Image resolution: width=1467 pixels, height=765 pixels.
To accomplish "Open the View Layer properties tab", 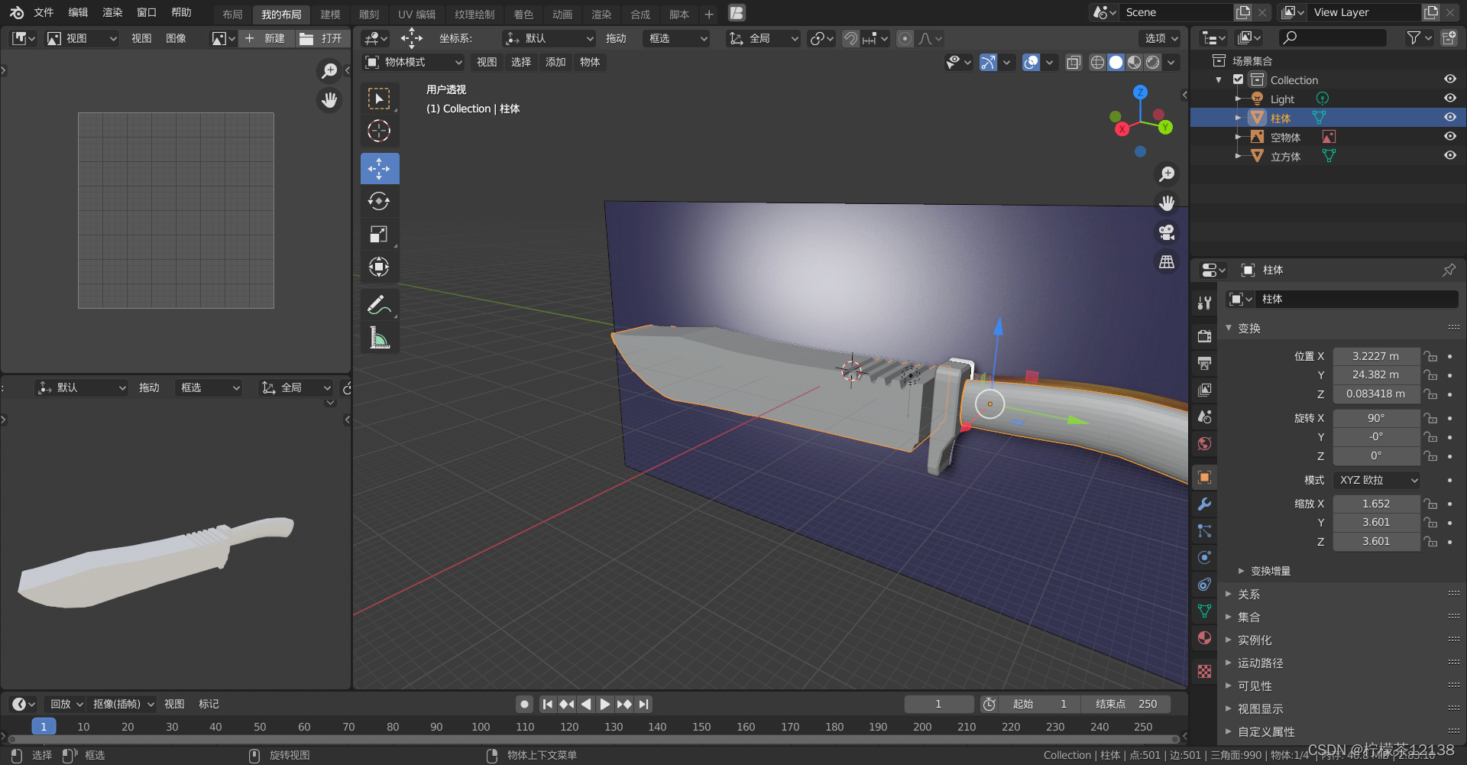I will coord(1204,390).
